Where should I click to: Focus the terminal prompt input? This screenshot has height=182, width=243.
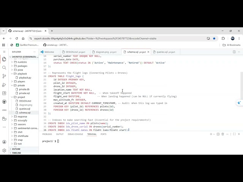pos(58,141)
